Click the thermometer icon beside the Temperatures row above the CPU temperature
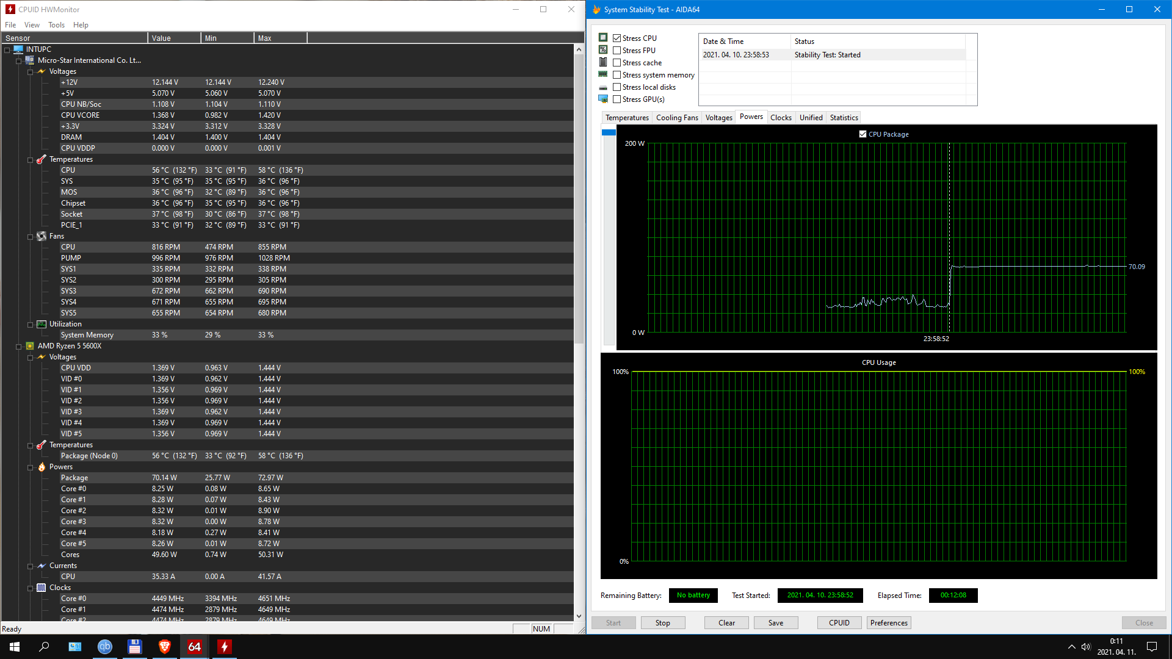This screenshot has height=659, width=1172. (x=42, y=159)
